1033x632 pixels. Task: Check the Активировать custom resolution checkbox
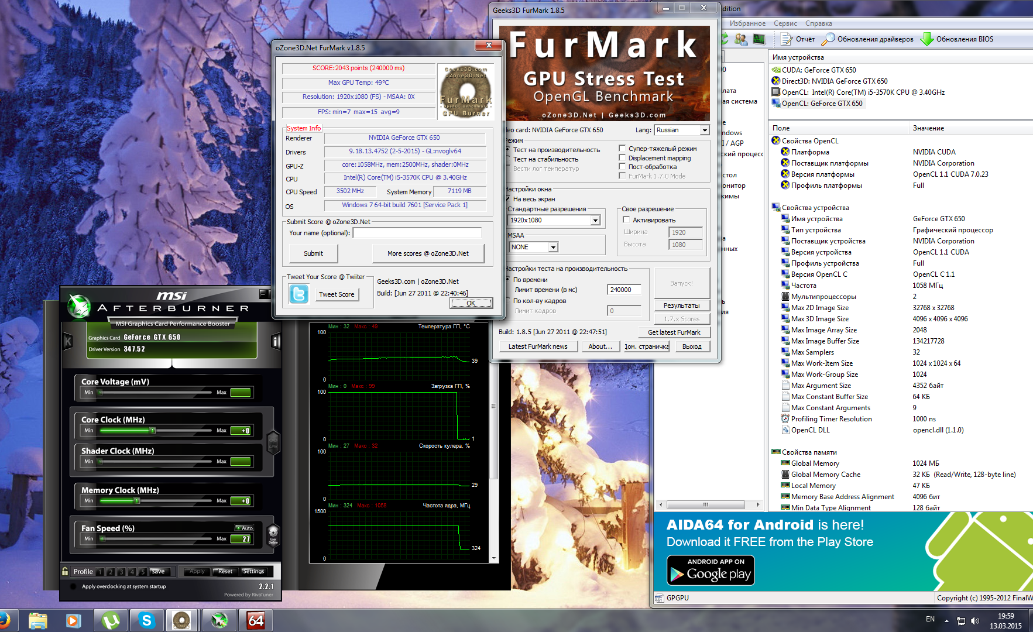point(626,220)
